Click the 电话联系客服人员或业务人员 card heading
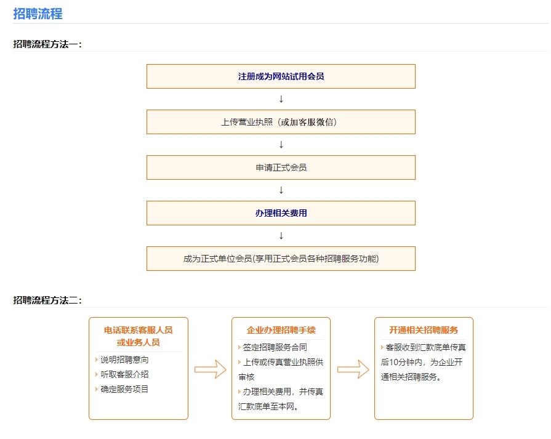This screenshot has height=439, width=551. coord(139,336)
